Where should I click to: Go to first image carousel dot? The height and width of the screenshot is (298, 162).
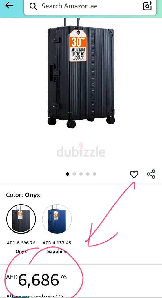[x=67, y=174]
